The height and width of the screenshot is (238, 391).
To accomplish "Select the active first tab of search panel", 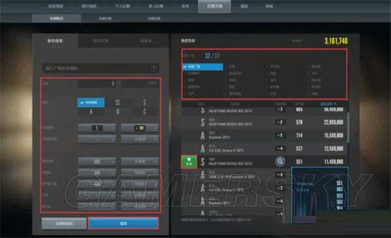I will pyautogui.click(x=55, y=40).
